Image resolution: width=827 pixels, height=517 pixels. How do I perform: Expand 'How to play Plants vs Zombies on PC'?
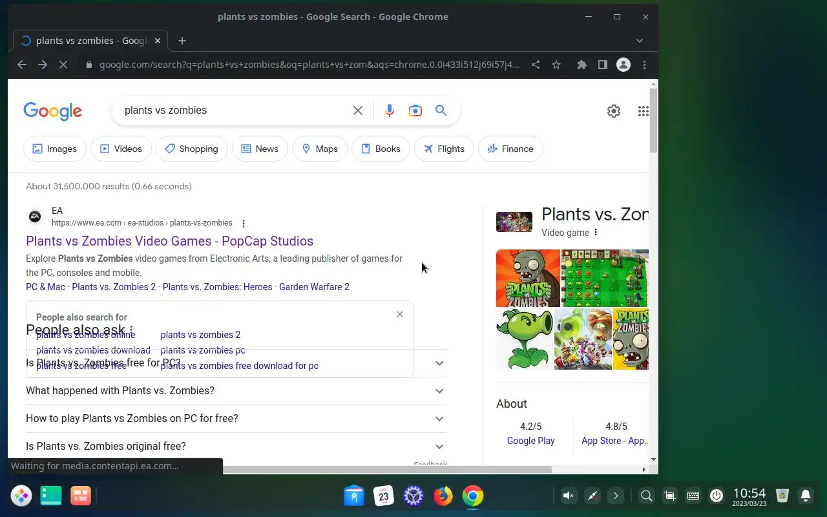pyautogui.click(x=236, y=419)
